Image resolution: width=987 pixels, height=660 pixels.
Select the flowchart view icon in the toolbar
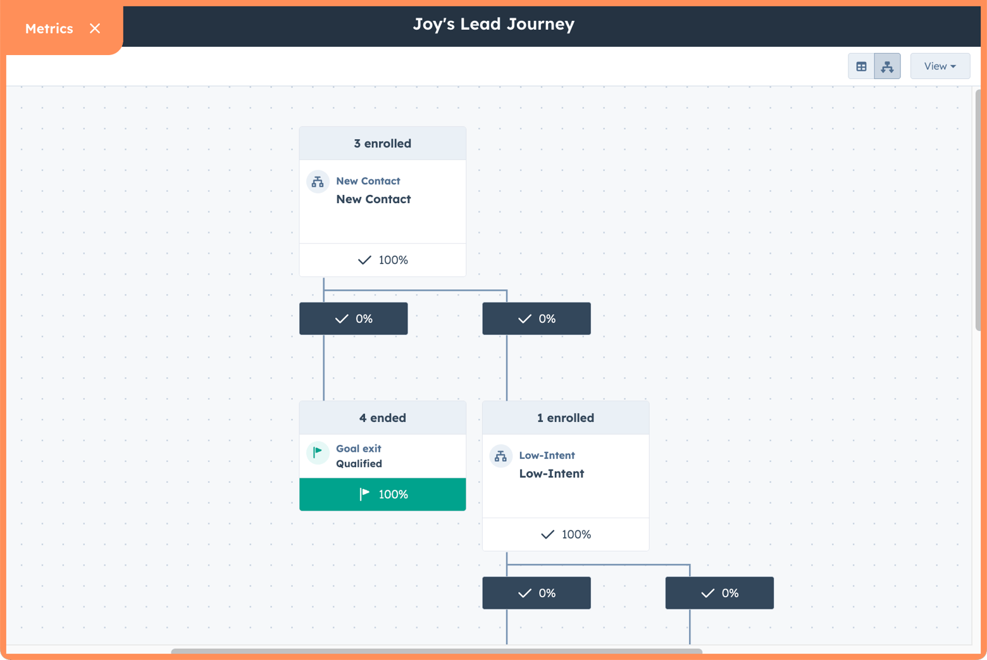[887, 66]
